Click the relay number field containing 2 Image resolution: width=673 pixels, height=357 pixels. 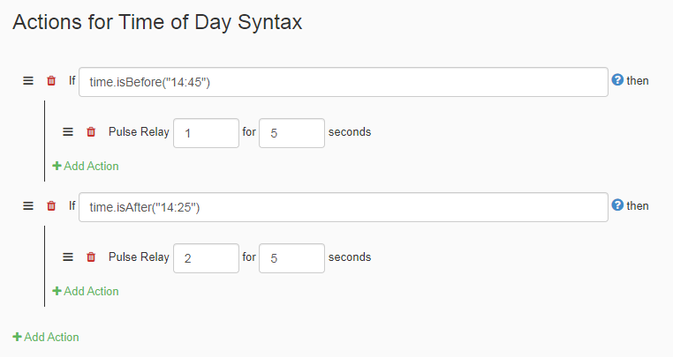206,258
